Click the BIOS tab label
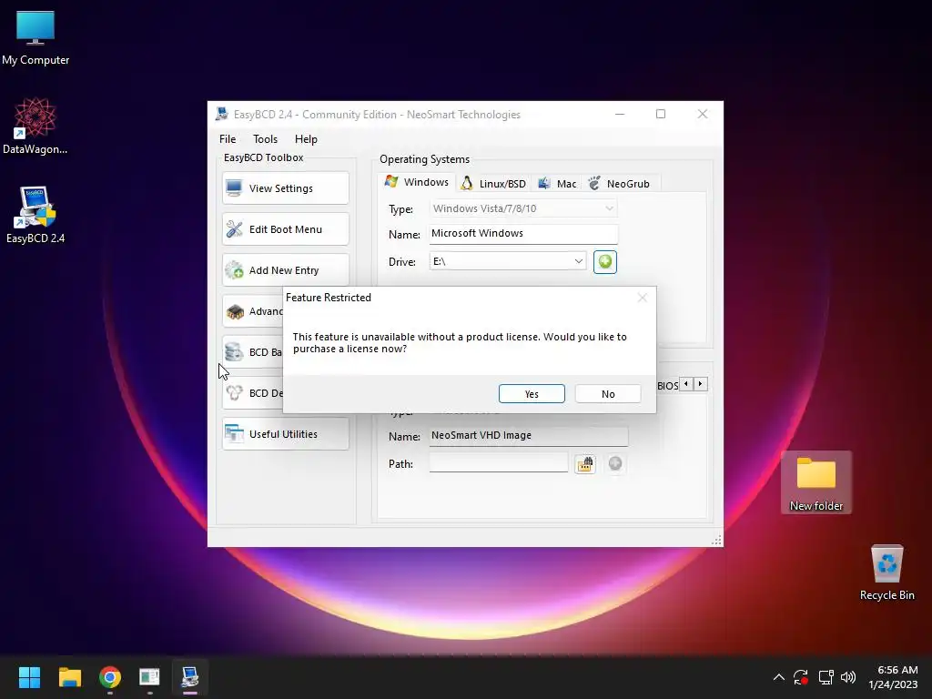932x699 pixels. coord(667,385)
